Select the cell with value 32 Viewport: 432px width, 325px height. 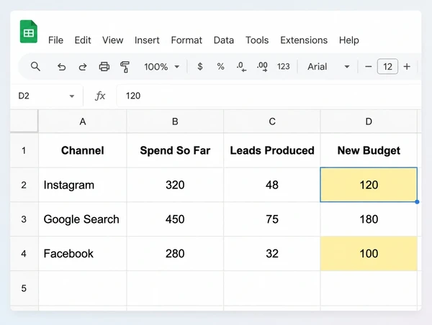[x=272, y=253]
